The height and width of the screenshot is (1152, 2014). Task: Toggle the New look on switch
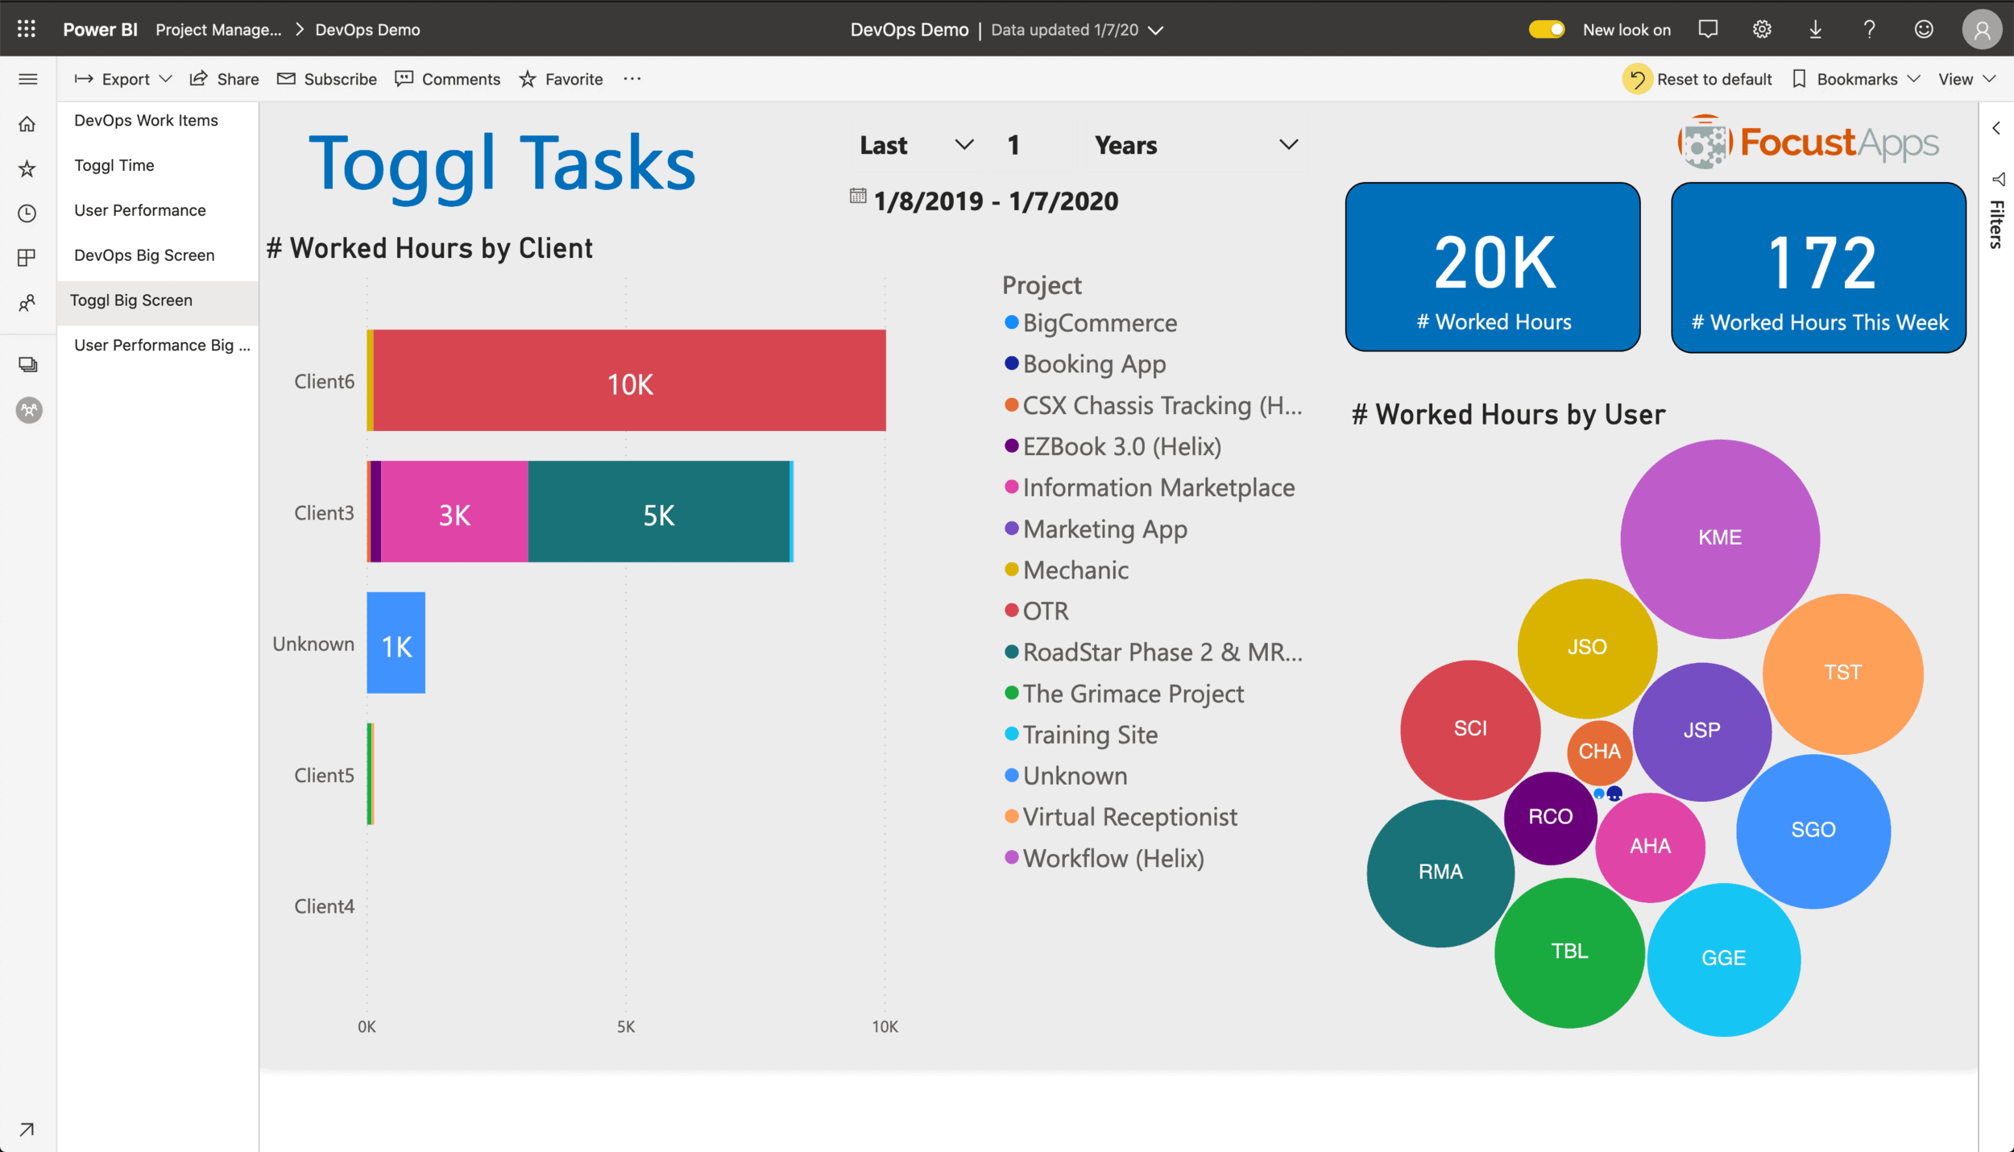pos(1545,27)
